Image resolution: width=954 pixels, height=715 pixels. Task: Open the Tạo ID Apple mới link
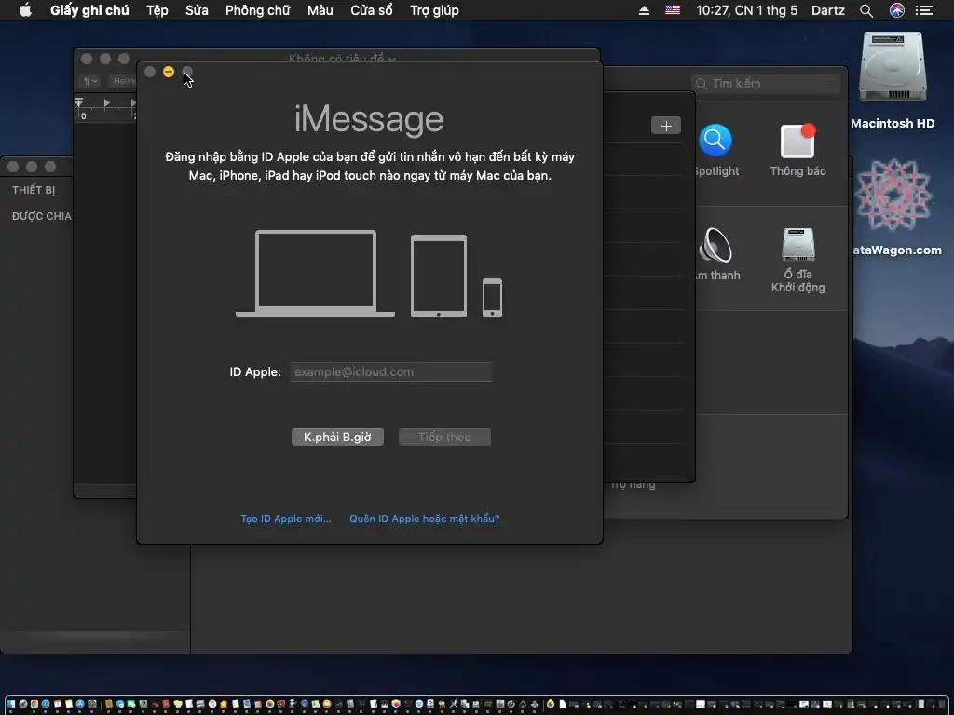(285, 519)
